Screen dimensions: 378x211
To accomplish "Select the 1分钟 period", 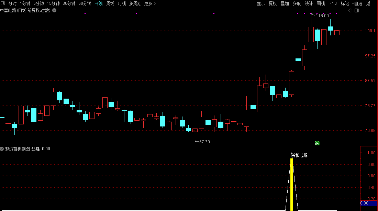I will tap(25, 4).
